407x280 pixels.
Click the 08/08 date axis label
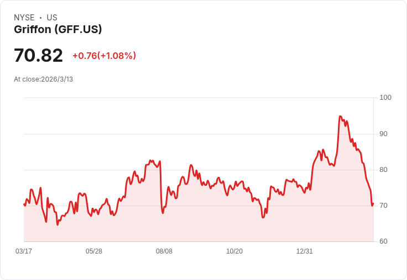coord(164,251)
